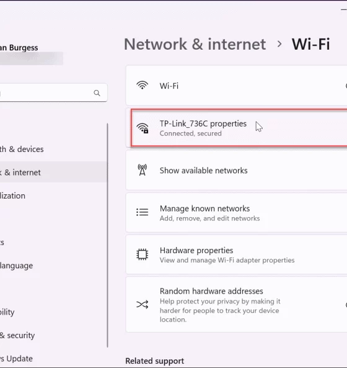This screenshot has height=368, width=347.
Task: Open Hardware properties page
Action: (x=237, y=254)
